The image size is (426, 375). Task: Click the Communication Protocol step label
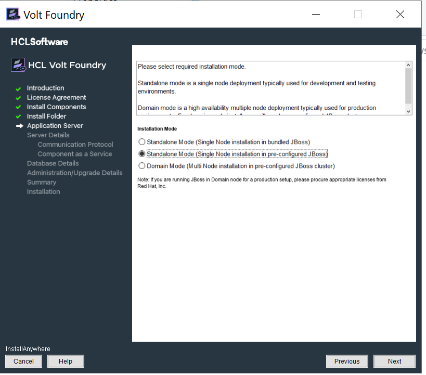[x=75, y=144]
